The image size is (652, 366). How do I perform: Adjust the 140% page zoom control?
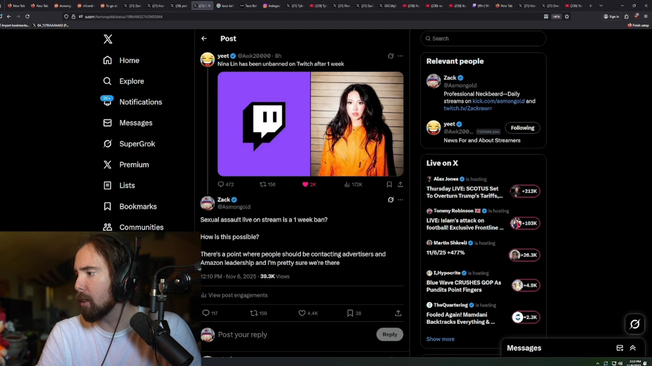coord(557,16)
